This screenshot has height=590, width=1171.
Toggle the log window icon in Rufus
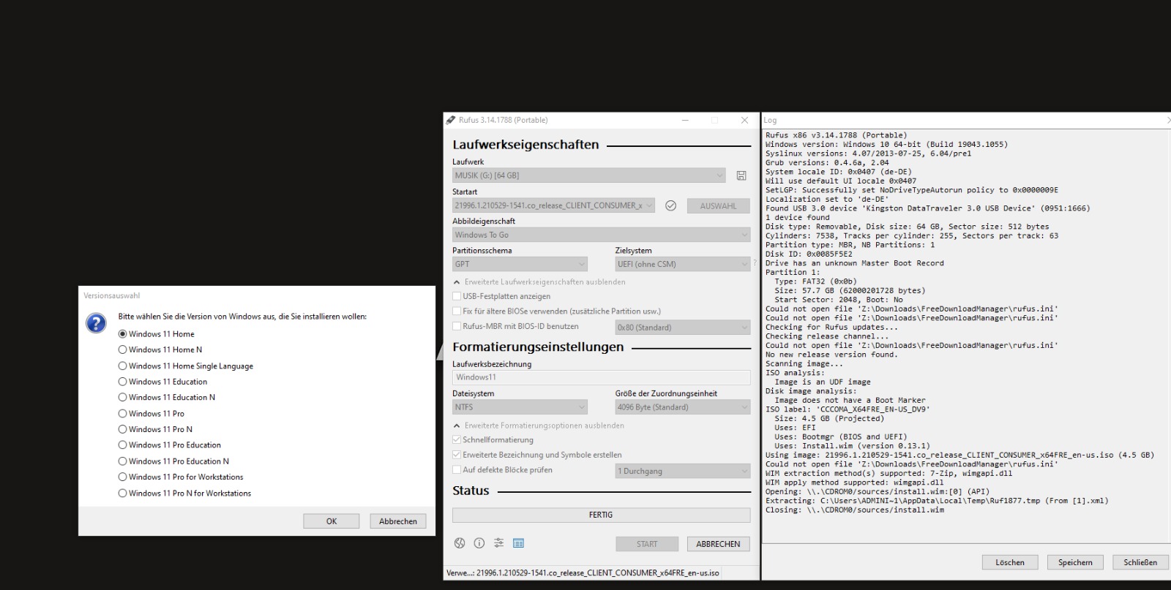(x=519, y=543)
